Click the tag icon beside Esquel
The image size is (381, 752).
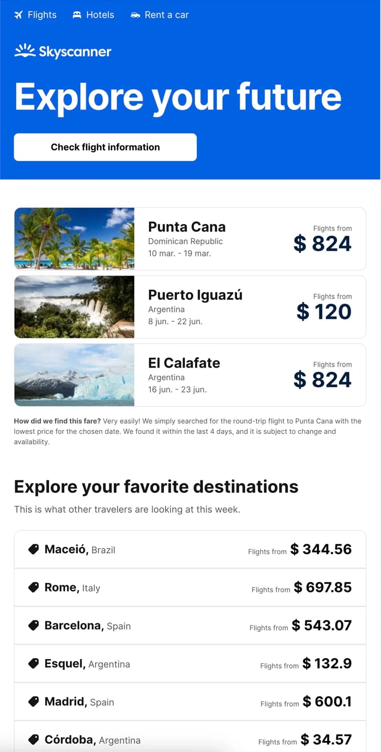pos(34,664)
